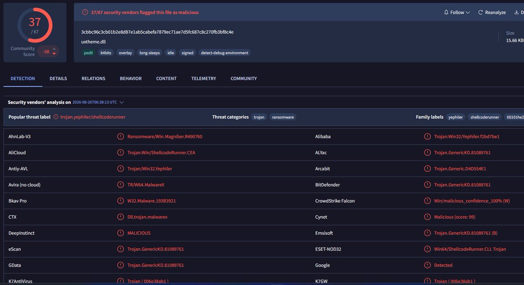Click the download arrow icon in the top bar

point(516,12)
